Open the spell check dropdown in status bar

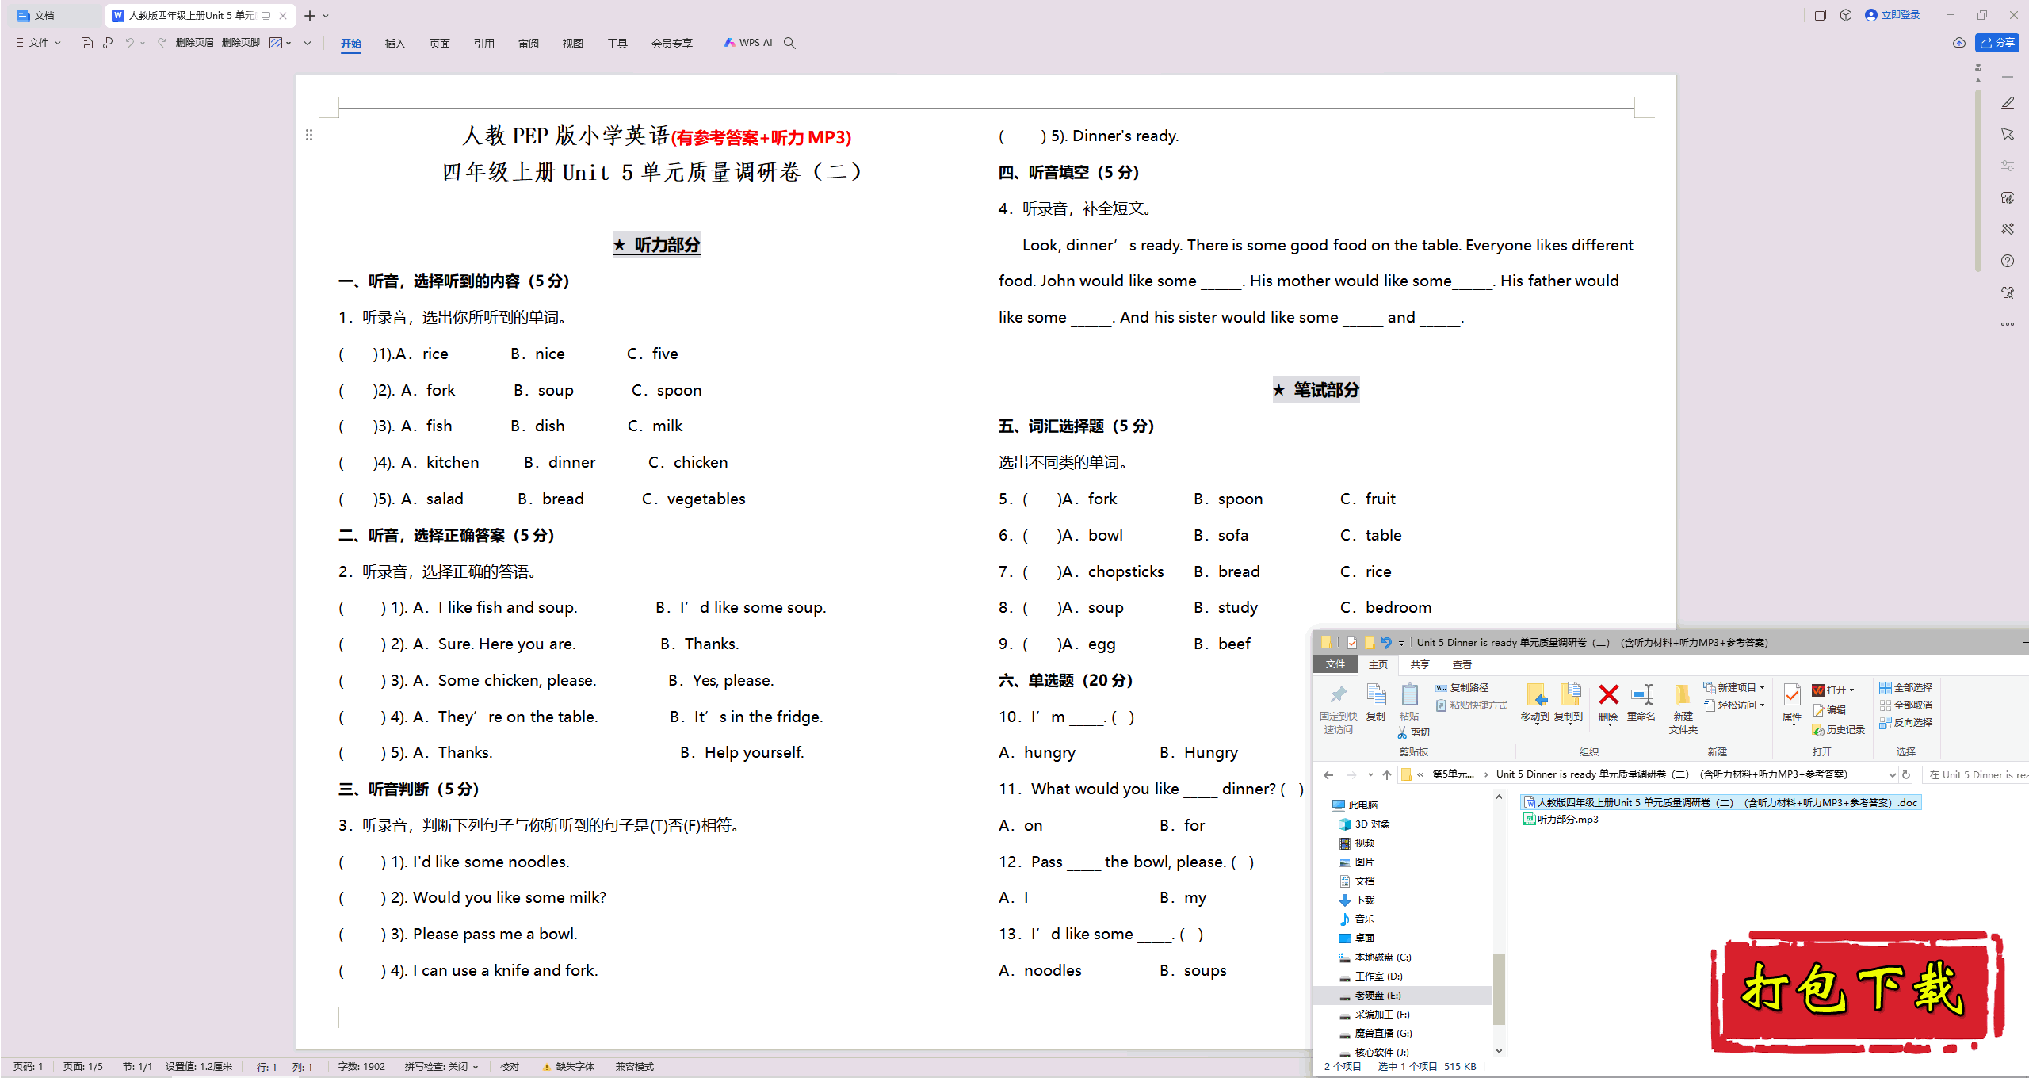[x=476, y=1067]
